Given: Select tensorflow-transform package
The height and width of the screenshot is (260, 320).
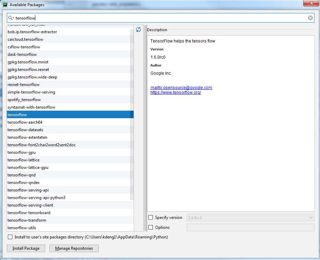Looking at the screenshot, I should pos(70,220).
